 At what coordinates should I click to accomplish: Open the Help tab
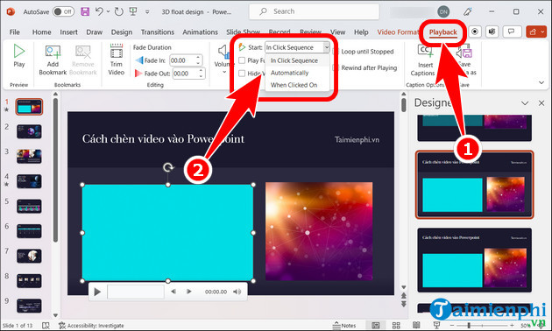coord(361,32)
